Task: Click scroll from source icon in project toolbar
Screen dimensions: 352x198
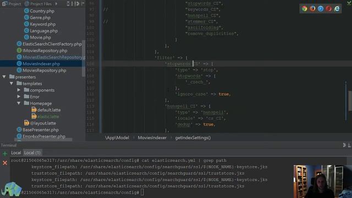Action: [x=68, y=4]
